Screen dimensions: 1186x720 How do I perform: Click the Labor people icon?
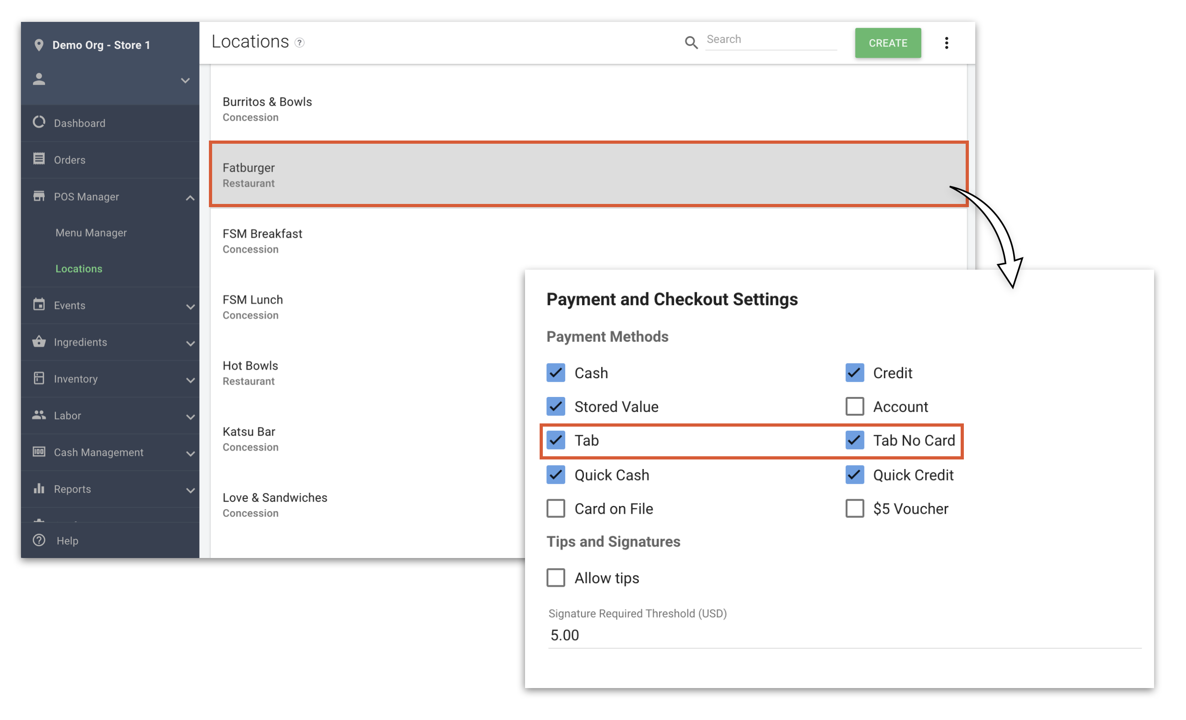click(x=39, y=415)
